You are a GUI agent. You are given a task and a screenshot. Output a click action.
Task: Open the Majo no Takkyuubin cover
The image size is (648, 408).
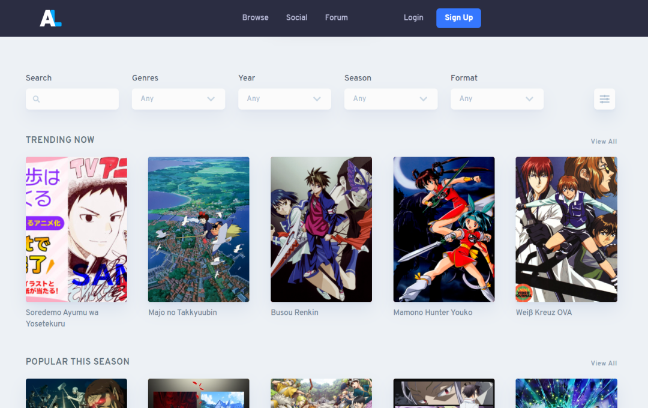[199, 229]
